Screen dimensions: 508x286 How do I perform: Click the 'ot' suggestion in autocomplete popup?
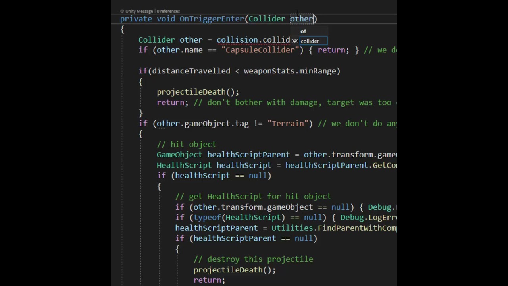pyautogui.click(x=303, y=31)
